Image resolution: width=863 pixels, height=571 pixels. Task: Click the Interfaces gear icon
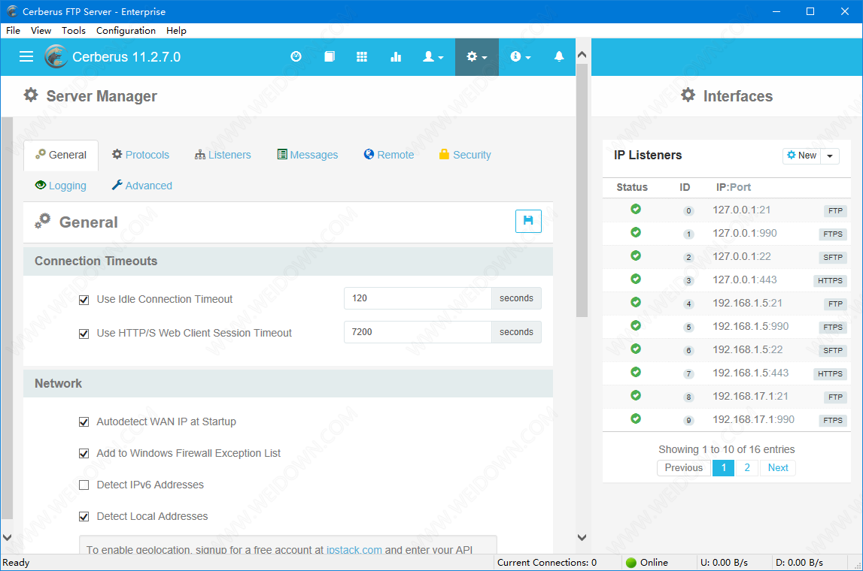[688, 95]
